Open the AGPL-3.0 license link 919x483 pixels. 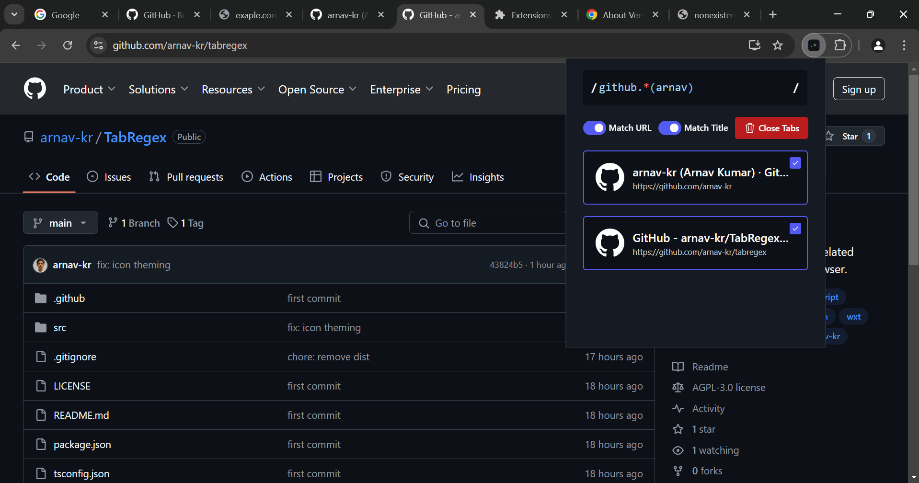click(729, 388)
